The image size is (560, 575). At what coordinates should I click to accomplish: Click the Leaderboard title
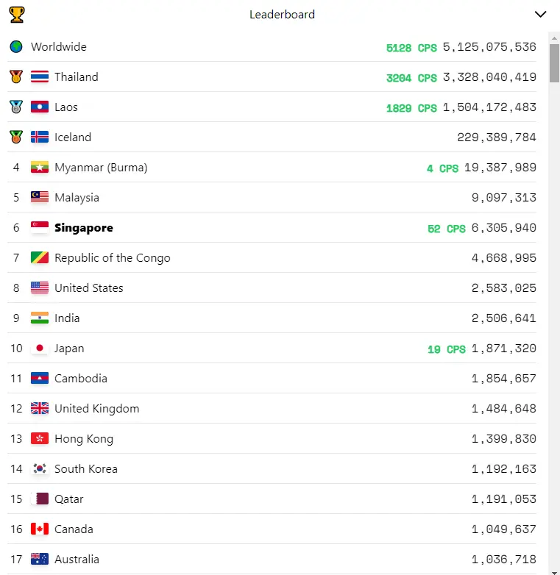coord(282,14)
